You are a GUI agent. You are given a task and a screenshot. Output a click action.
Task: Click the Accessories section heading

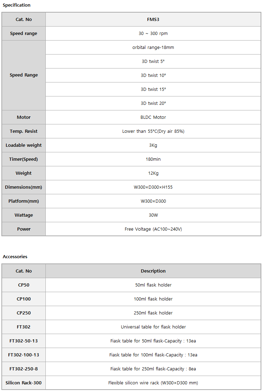tap(15, 256)
